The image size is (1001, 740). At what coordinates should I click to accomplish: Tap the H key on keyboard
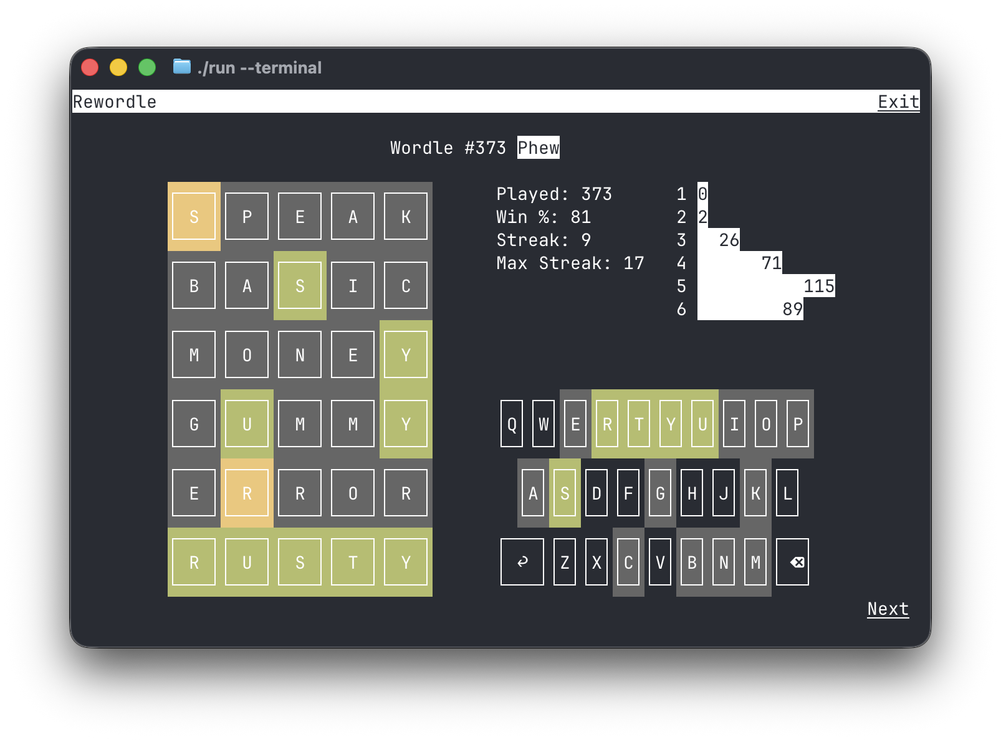[692, 493]
